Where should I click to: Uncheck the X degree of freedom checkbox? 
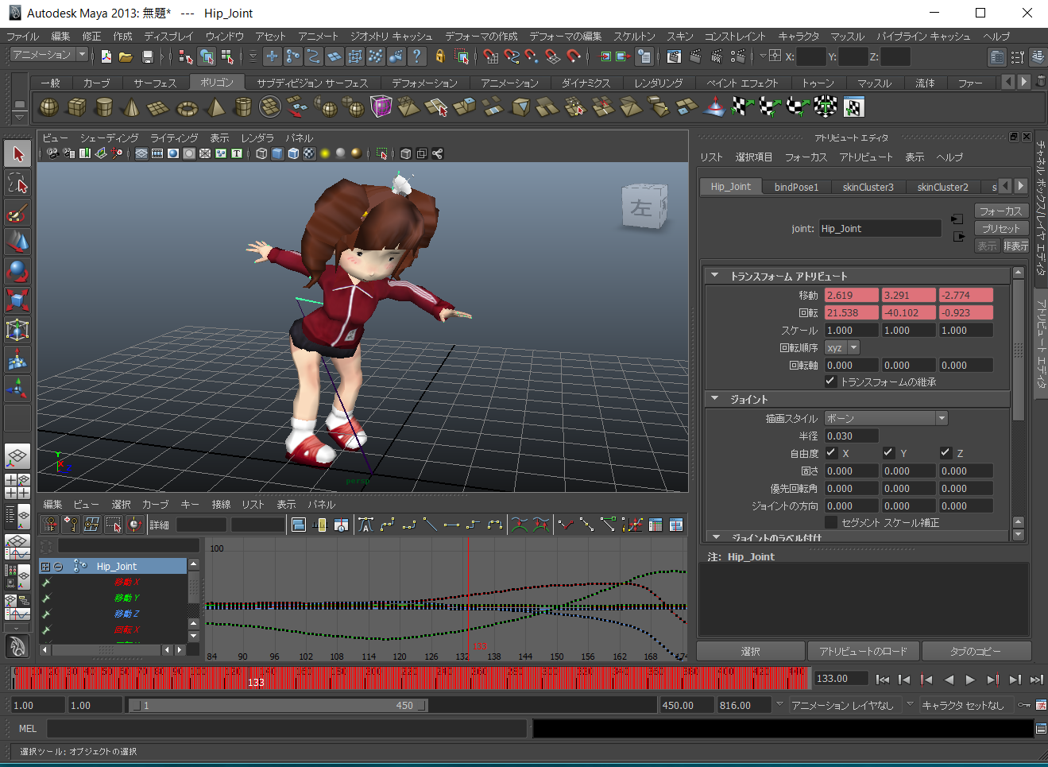(831, 453)
